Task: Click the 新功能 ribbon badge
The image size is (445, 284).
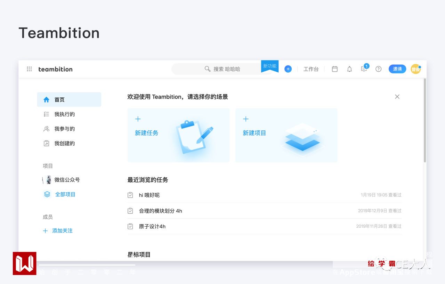Action: pyautogui.click(x=270, y=66)
